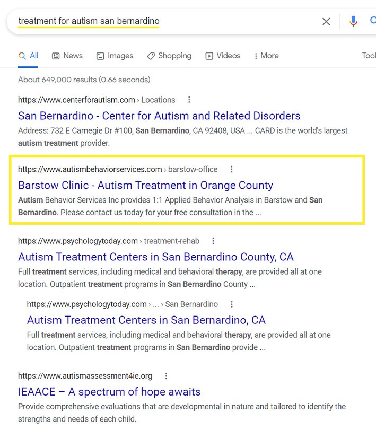Open options for the autismbehaviorservices.com result

tap(231, 169)
